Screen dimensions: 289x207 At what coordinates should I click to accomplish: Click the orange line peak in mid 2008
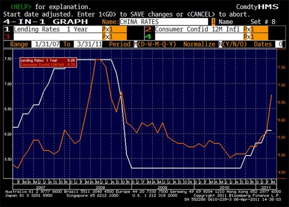coord(98,60)
